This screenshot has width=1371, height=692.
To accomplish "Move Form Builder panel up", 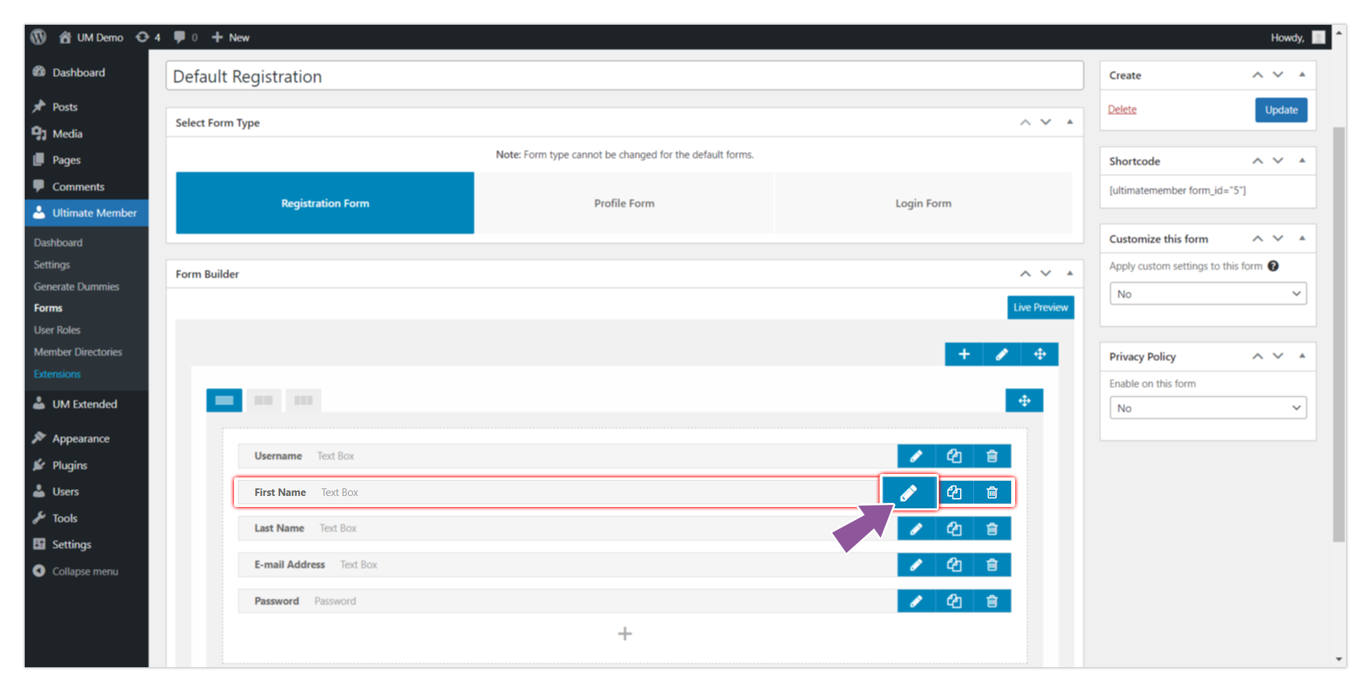I will pyautogui.click(x=1025, y=274).
